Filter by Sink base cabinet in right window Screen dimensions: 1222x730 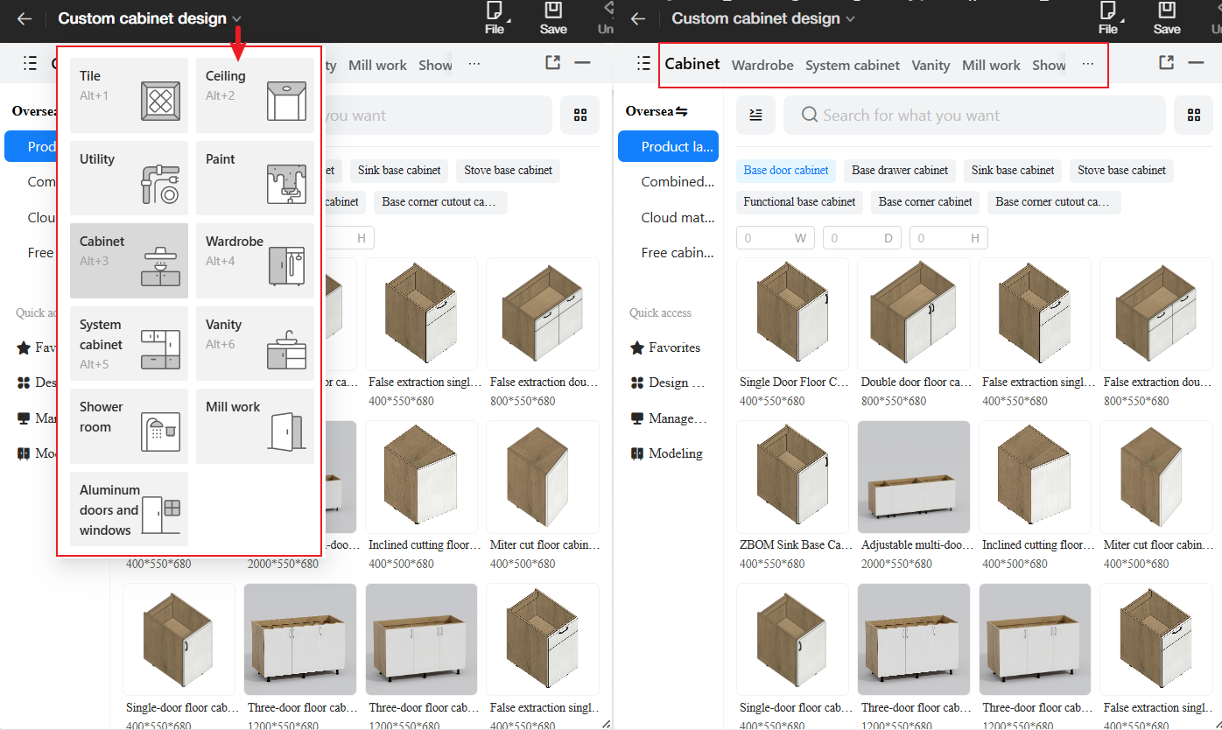(x=1013, y=170)
